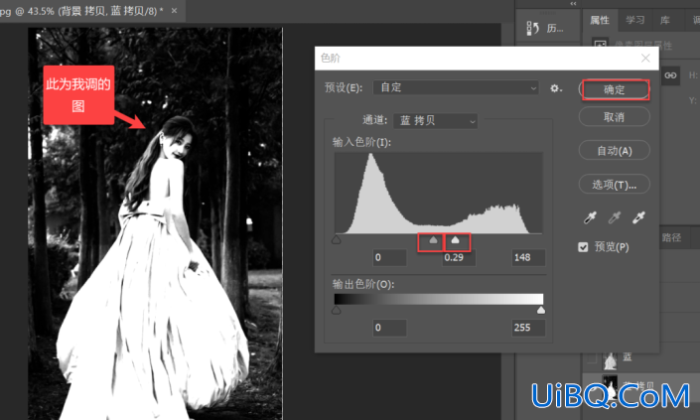Click the 自动(A) button

pyautogui.click(x=615, y=150)
